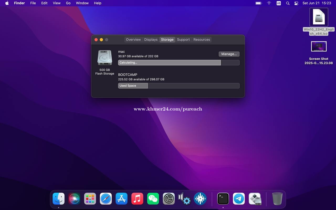Minimize the window with the yellow button

pos(101,40)
